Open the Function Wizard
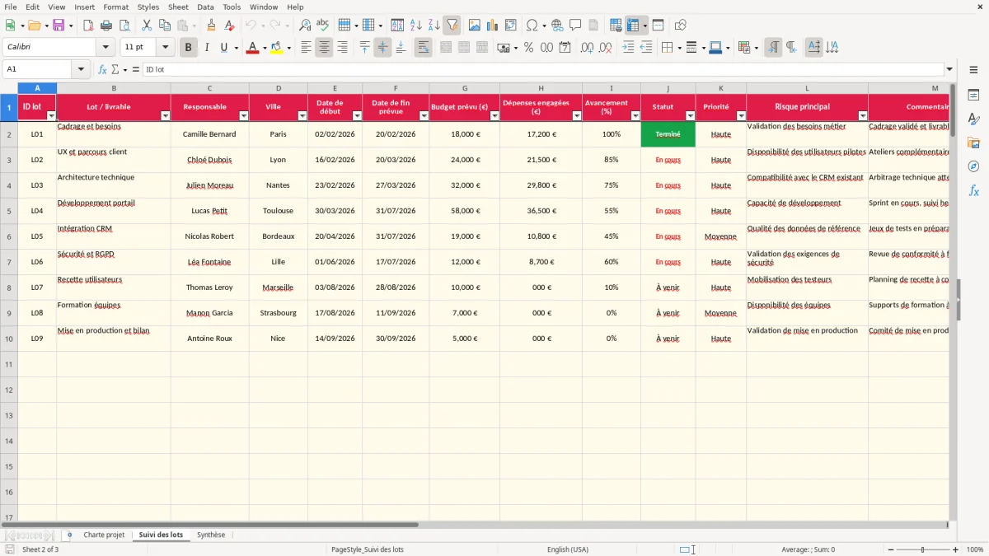This screenshot has height=556, width=989. point(102,69)
